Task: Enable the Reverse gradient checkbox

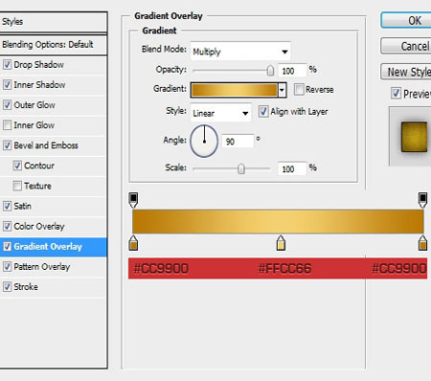Action: 299,90
